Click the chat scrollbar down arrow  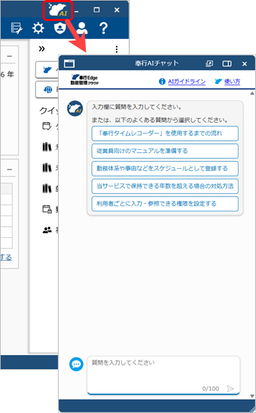tap(252, 396)
